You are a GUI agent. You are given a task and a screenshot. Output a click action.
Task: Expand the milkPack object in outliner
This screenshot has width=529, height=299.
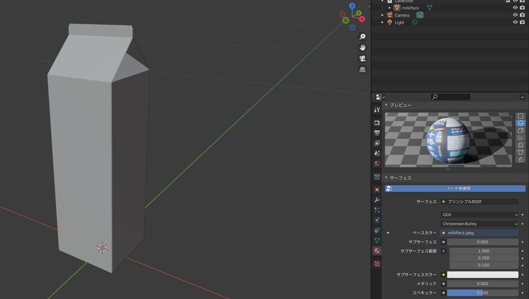click(x=390, y=8)
